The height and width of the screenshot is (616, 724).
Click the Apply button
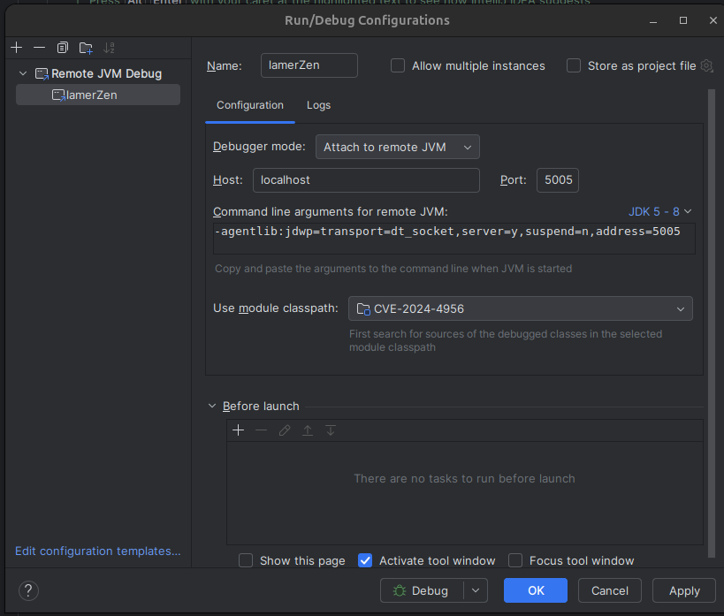(x=683, y=590)
